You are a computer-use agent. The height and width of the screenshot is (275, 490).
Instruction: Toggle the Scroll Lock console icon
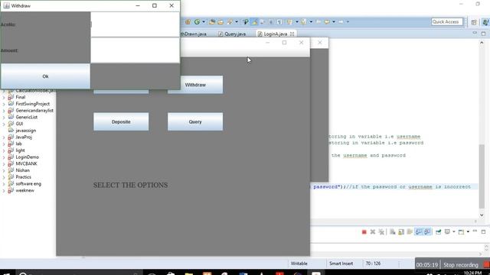tap(401, 232)
